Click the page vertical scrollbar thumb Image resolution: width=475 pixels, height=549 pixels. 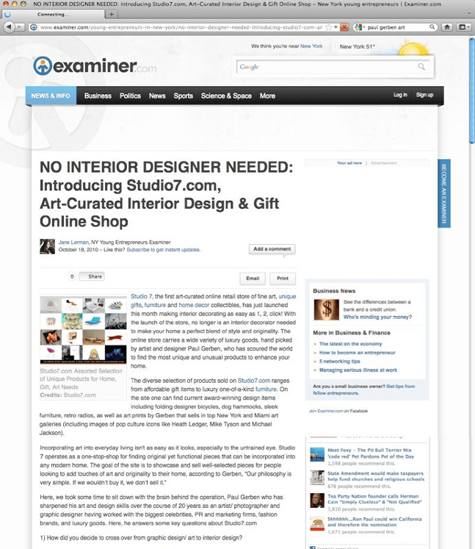point(472,90)
